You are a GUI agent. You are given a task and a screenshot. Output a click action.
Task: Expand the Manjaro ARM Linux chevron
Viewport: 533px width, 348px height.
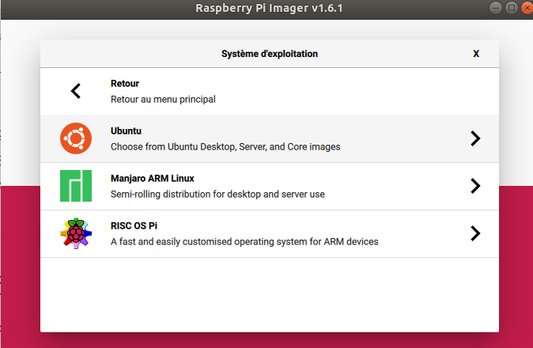coord(475,186)
